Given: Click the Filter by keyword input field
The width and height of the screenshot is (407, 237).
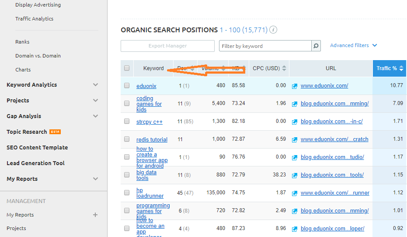Looking at the screenshot, I should (x=265, y=46).
